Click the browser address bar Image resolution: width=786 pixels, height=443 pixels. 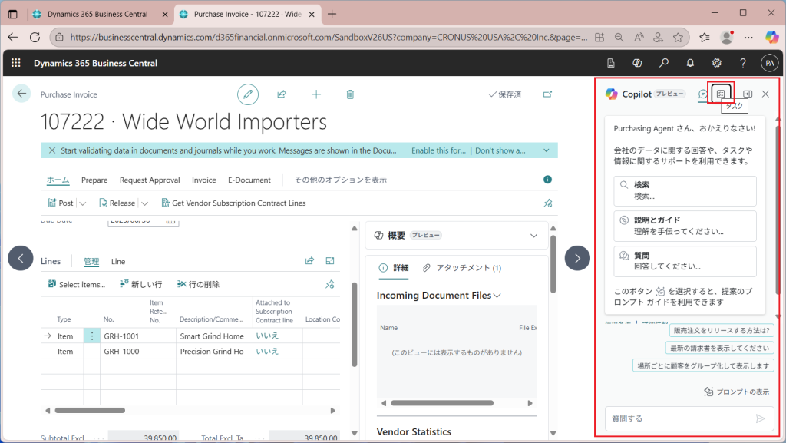coord(329,37)
